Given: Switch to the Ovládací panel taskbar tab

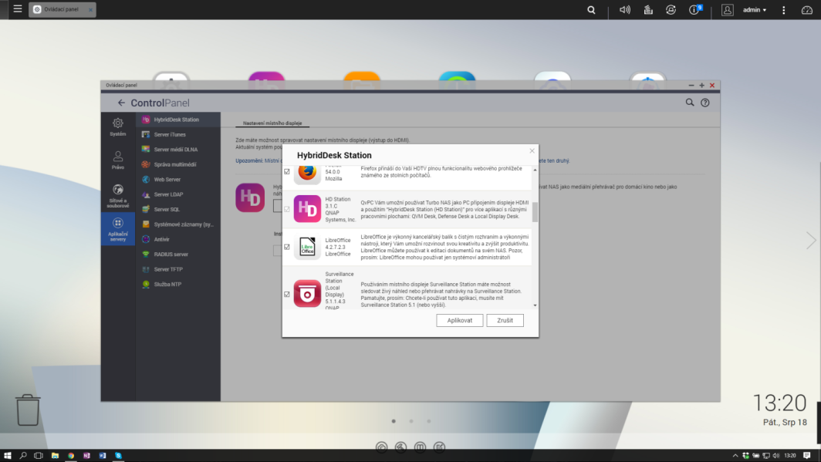Looking at the screenshot, I should point(62,10).
